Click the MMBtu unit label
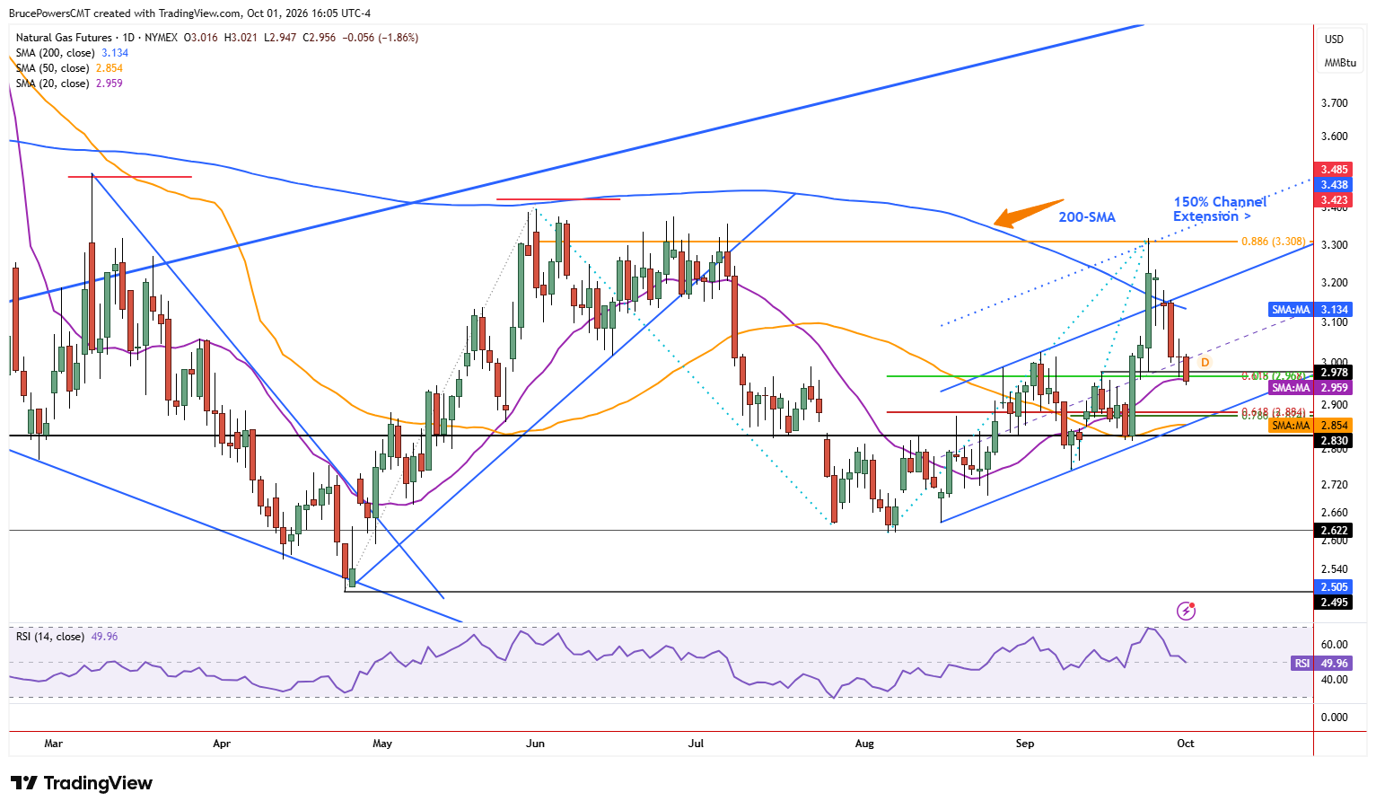This screenshot has width=1376, height=810. click(1340, 63)
